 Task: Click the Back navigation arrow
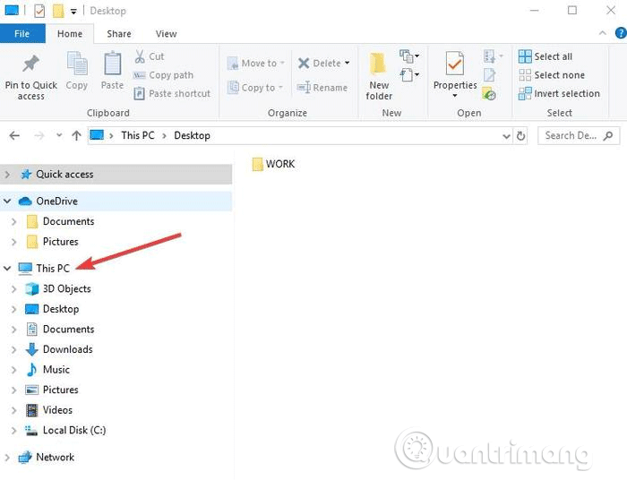click(x=14, y=135)
